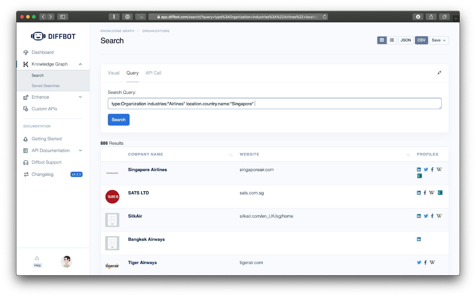Open Tiger Airways Wikipedia profile
Screen dimensions: 476x297
point(432,262)
